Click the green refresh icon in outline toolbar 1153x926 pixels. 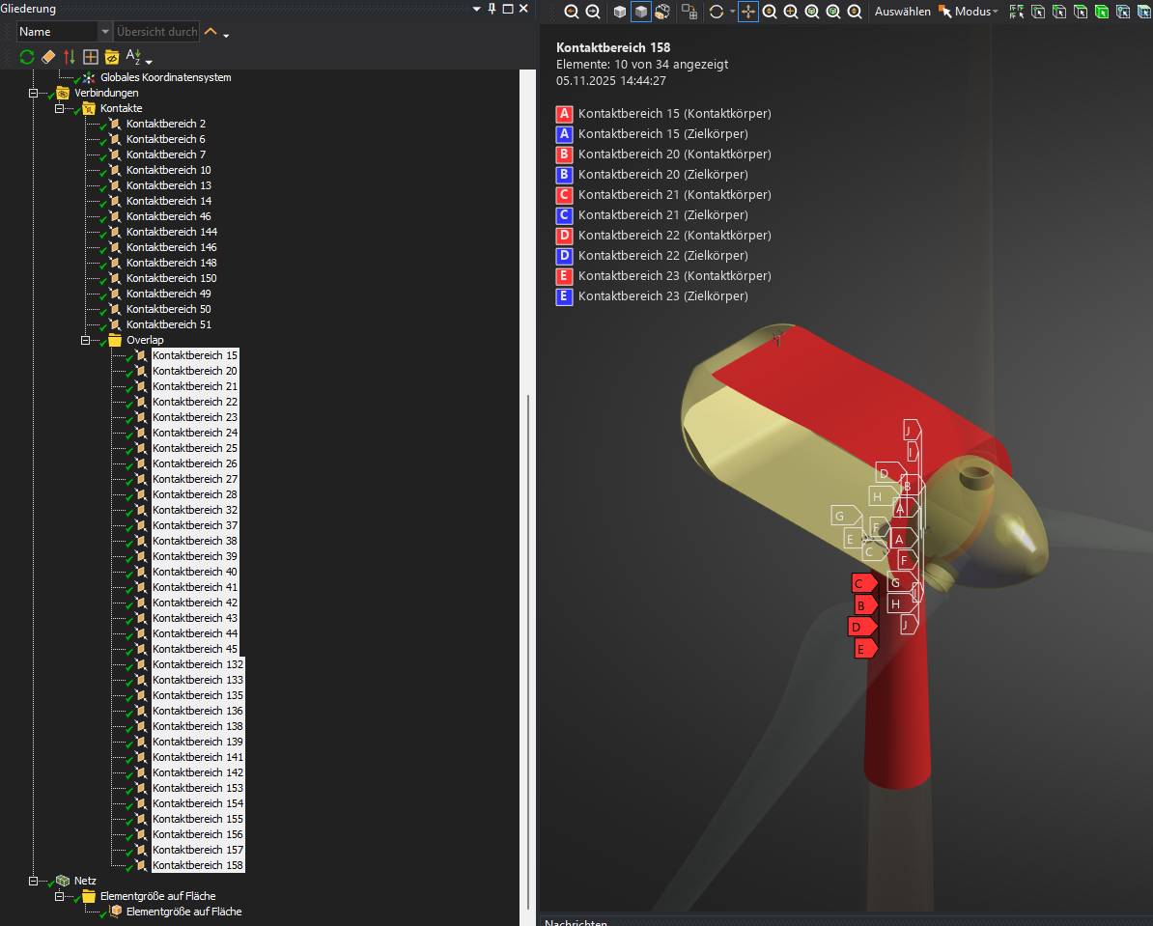coord(27,57)
